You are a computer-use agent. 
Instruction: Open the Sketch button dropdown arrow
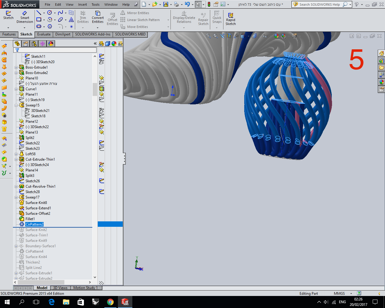[8, 28]
